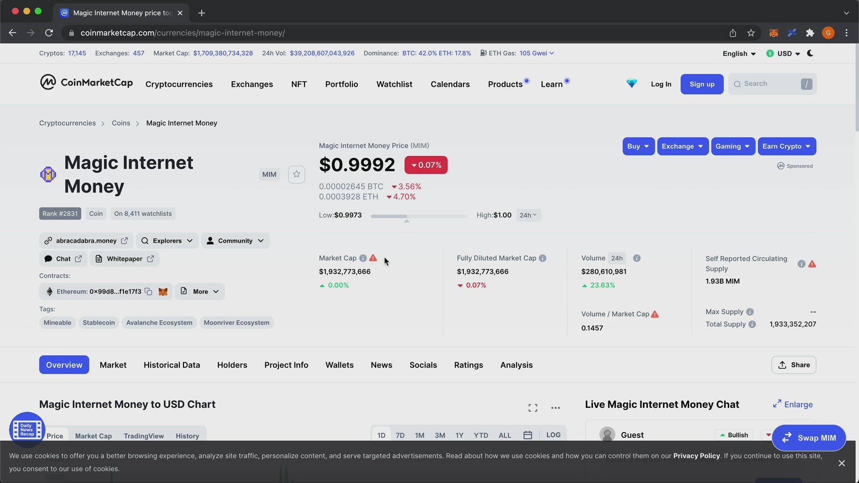Expand ETH Gas 105 Gwei dropdown
The height and width of the screenshot is (483, 859).
(x=536, y=53)
